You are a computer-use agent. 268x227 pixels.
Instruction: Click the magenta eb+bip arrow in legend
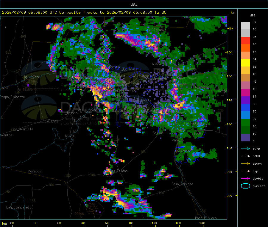point(245,179)
